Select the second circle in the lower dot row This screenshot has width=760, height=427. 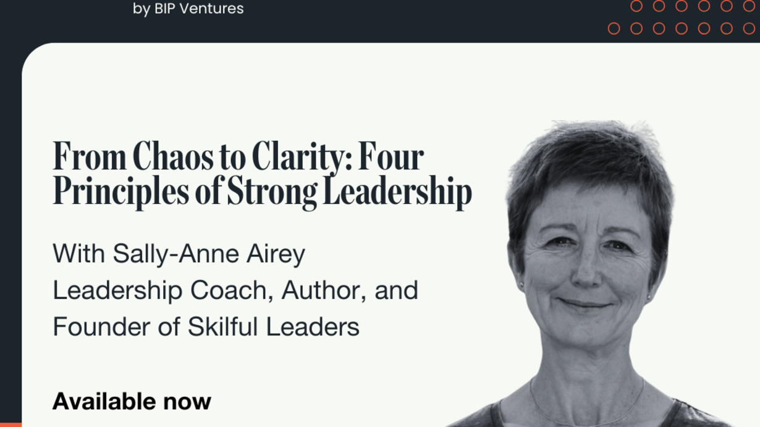636,28
